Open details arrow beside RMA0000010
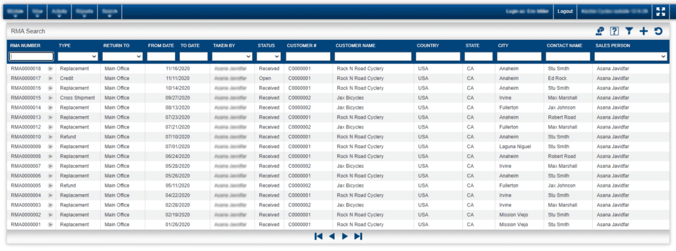This screenshot has height=251, width=676. click(x=50, y=137)
